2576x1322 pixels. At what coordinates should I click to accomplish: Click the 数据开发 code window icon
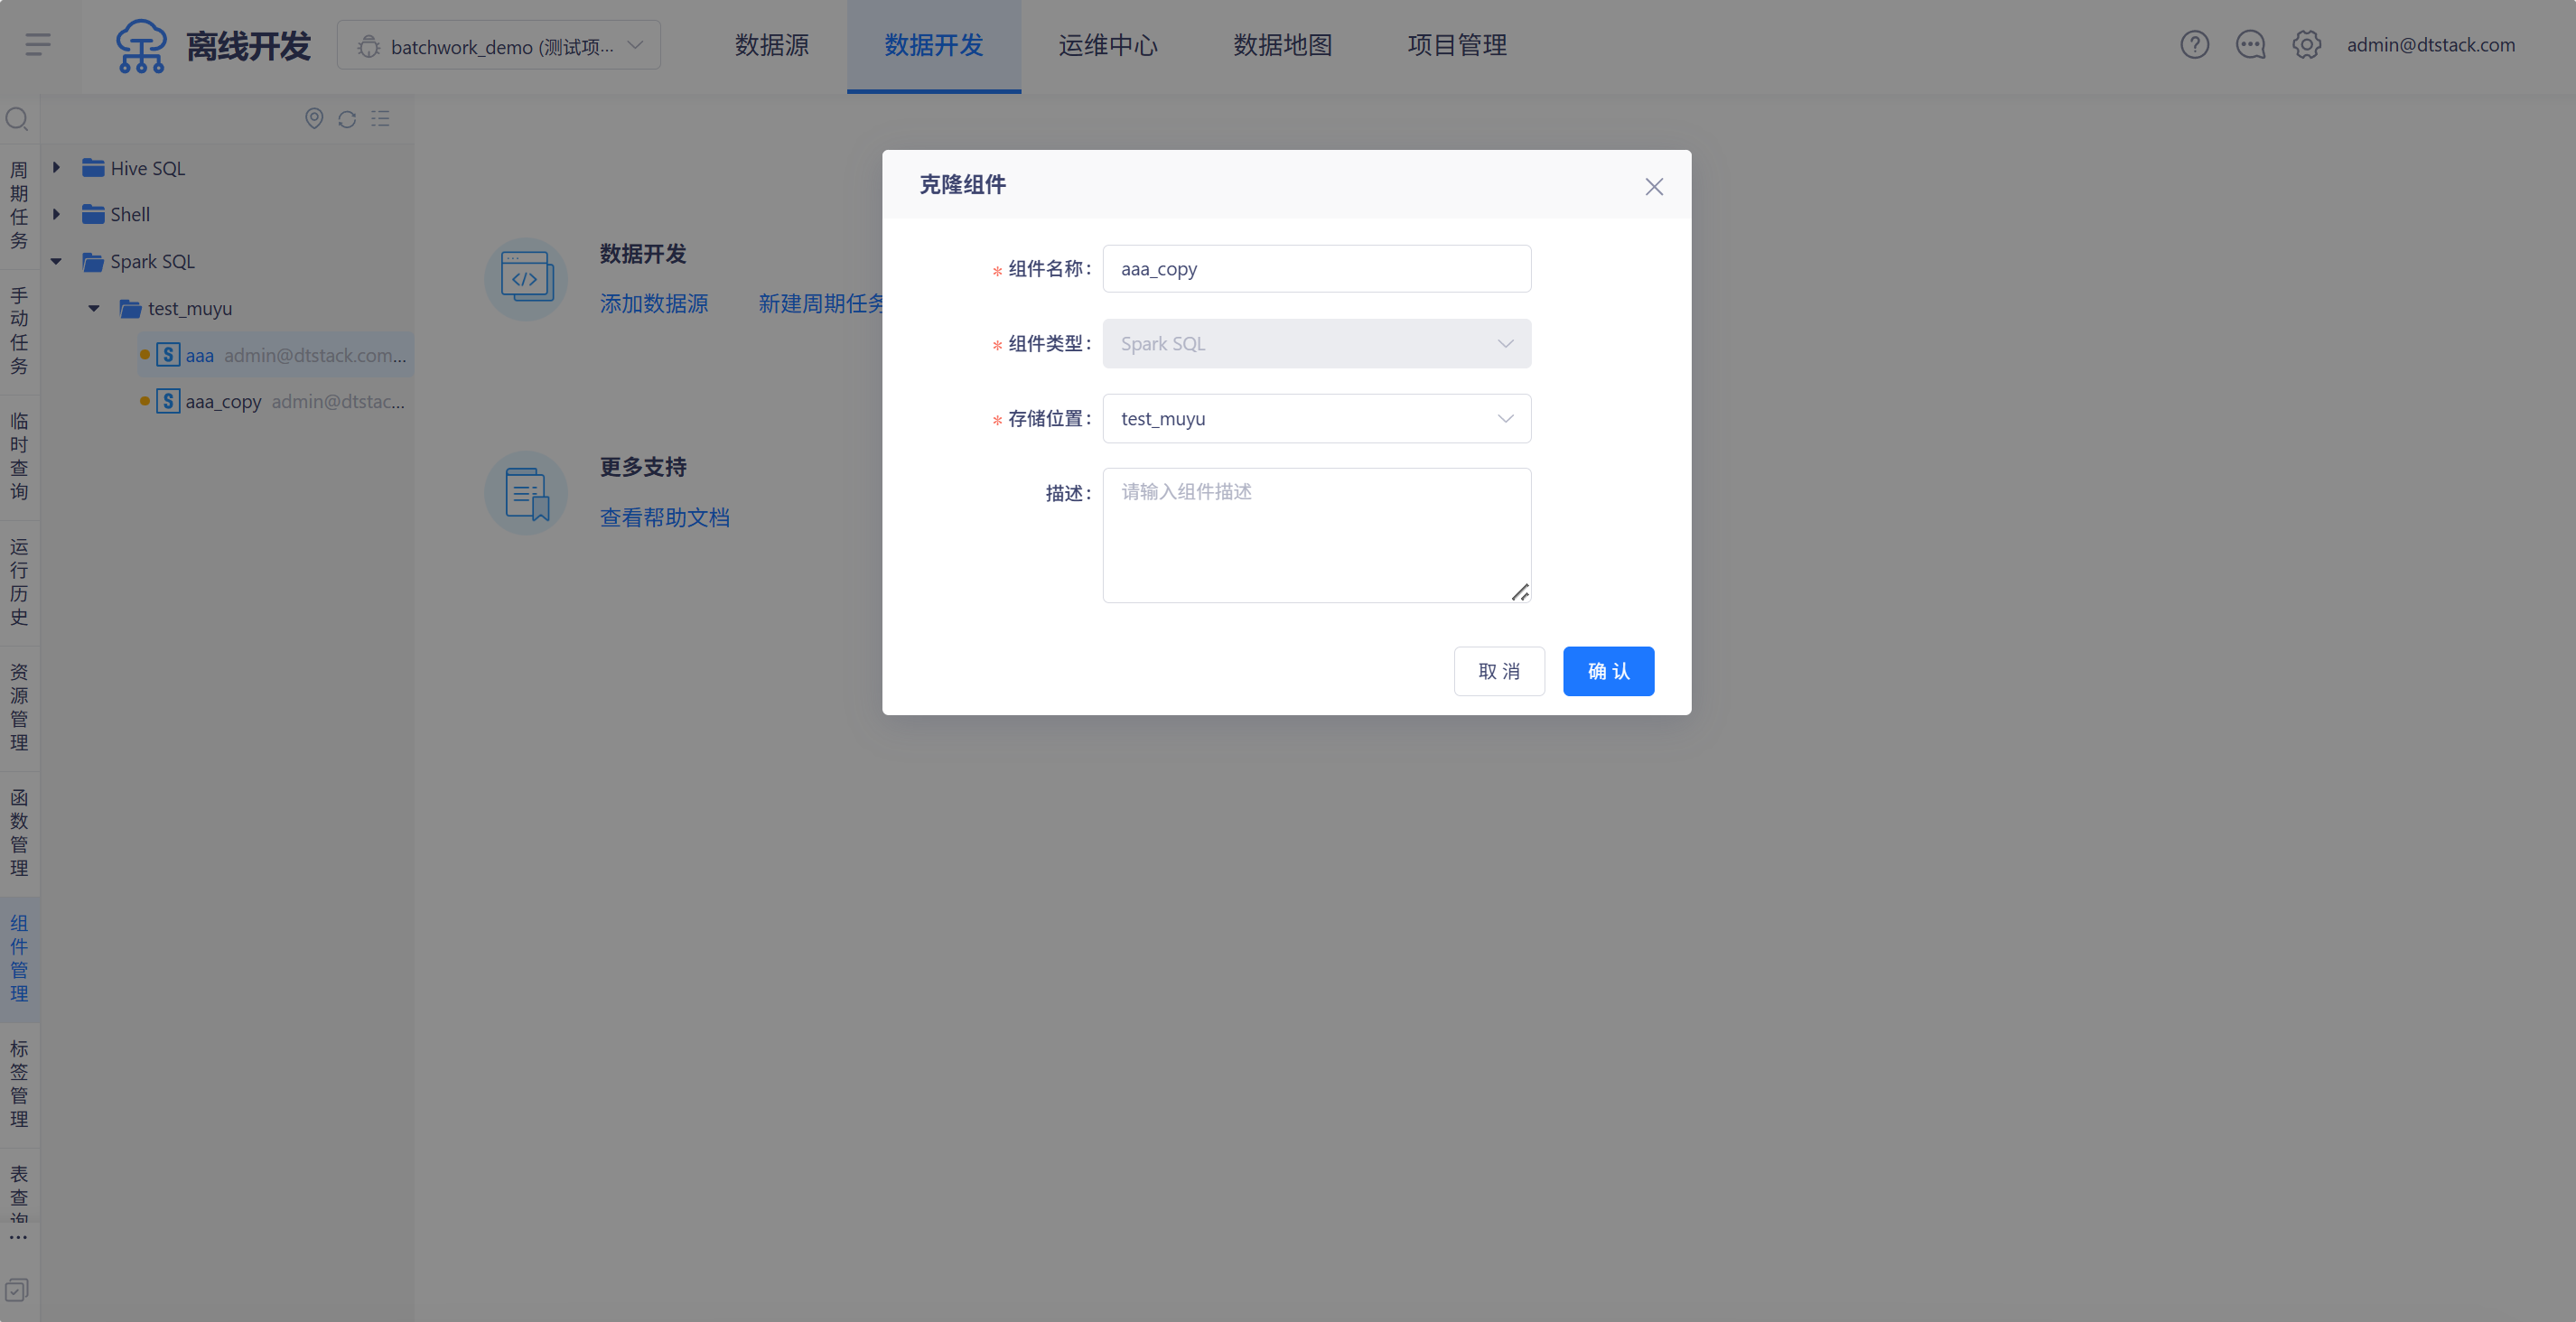tap(526, 279)
